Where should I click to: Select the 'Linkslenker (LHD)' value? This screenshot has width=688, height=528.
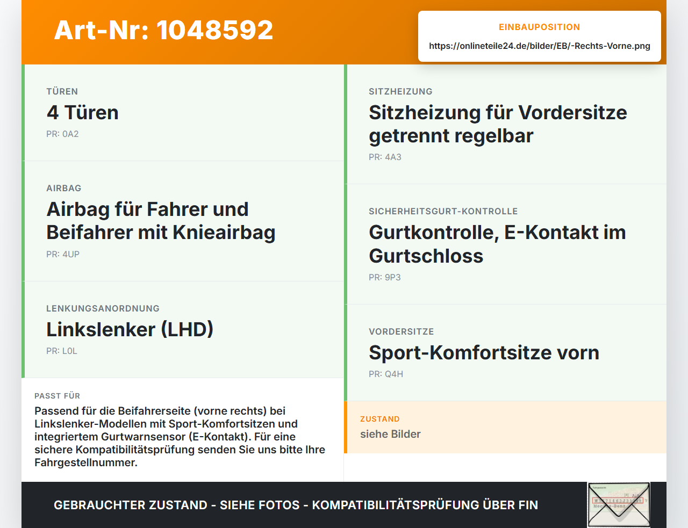coord(130,329)
